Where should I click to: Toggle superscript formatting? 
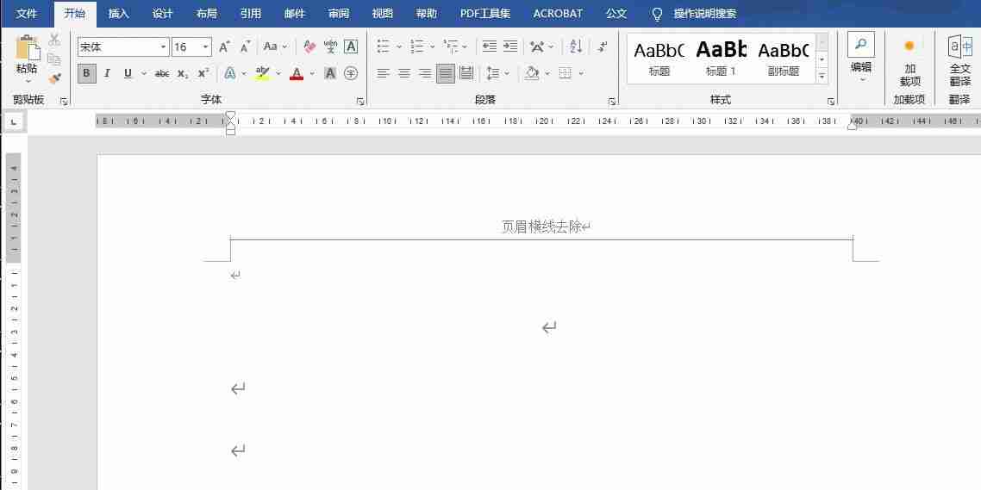203,74
